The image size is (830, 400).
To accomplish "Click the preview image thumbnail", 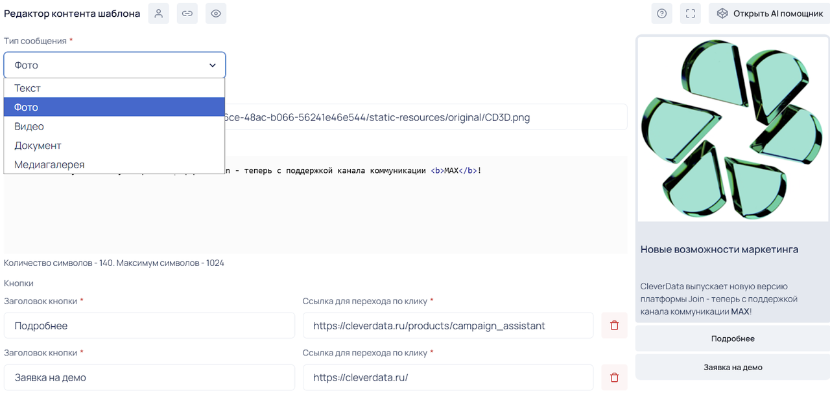I will click(x=733, y=128).
